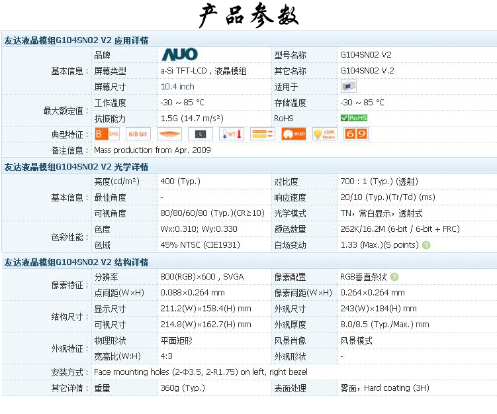Viewport: 497px width, 414px height.
Task: Open the application thumbnail beside 适用于
Action: pos(348,86)
